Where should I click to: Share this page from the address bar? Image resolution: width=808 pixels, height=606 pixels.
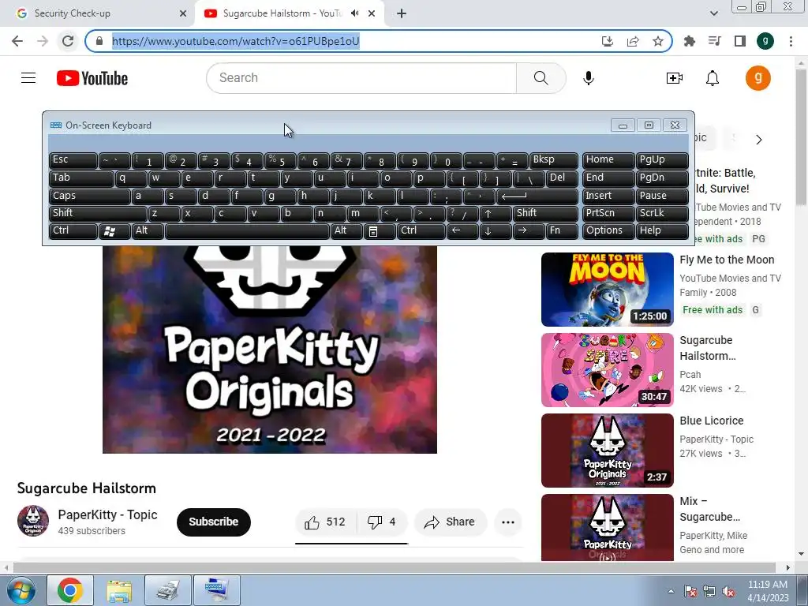click(x=633, y=41)
